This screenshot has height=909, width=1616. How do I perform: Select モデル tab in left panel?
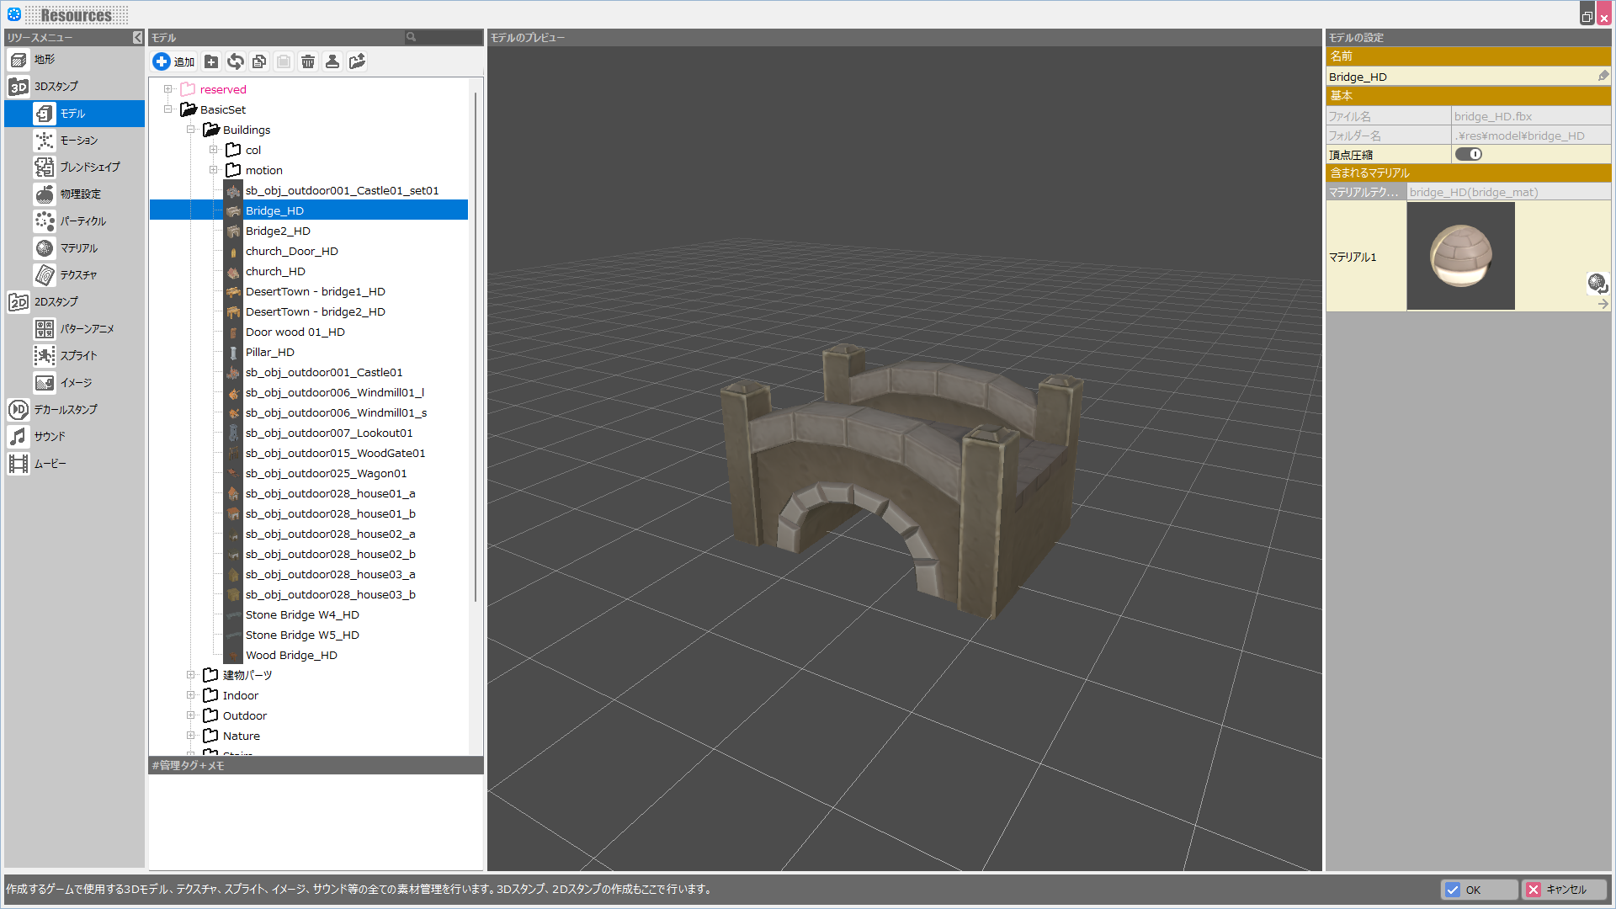[73, 114]
